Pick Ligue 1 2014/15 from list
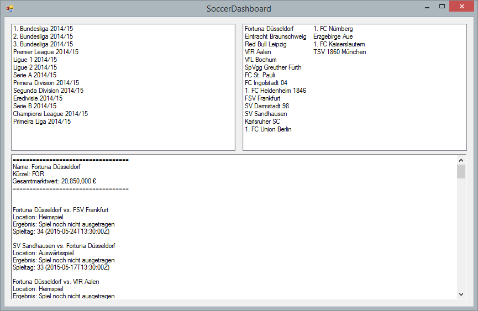Viewport: 478px width, 311px height. (x=35, y=60)
